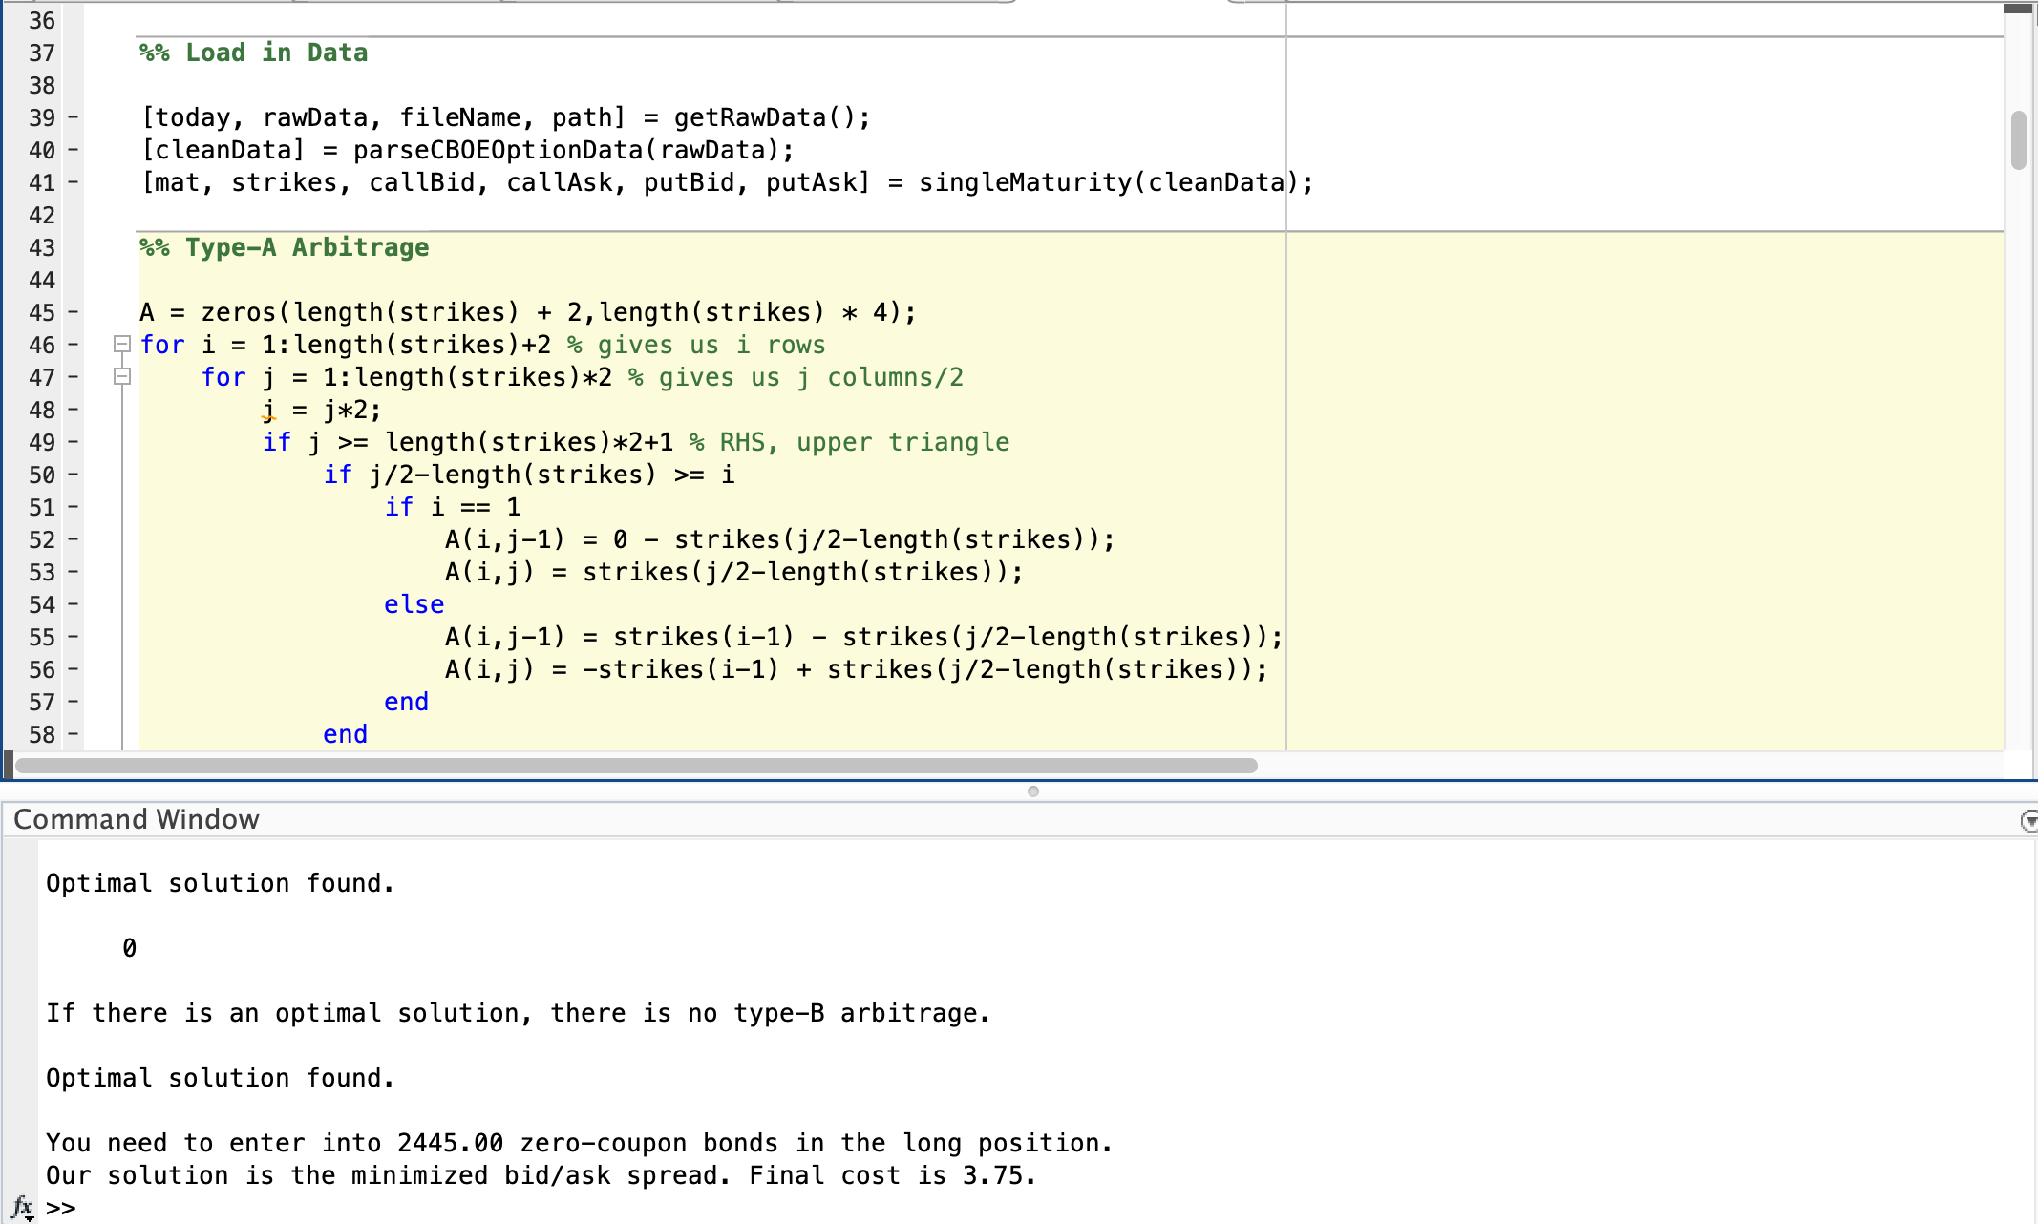Collapse the outer for-loop fold on line 46
2038x1224 pixels.
coord(121,344)
